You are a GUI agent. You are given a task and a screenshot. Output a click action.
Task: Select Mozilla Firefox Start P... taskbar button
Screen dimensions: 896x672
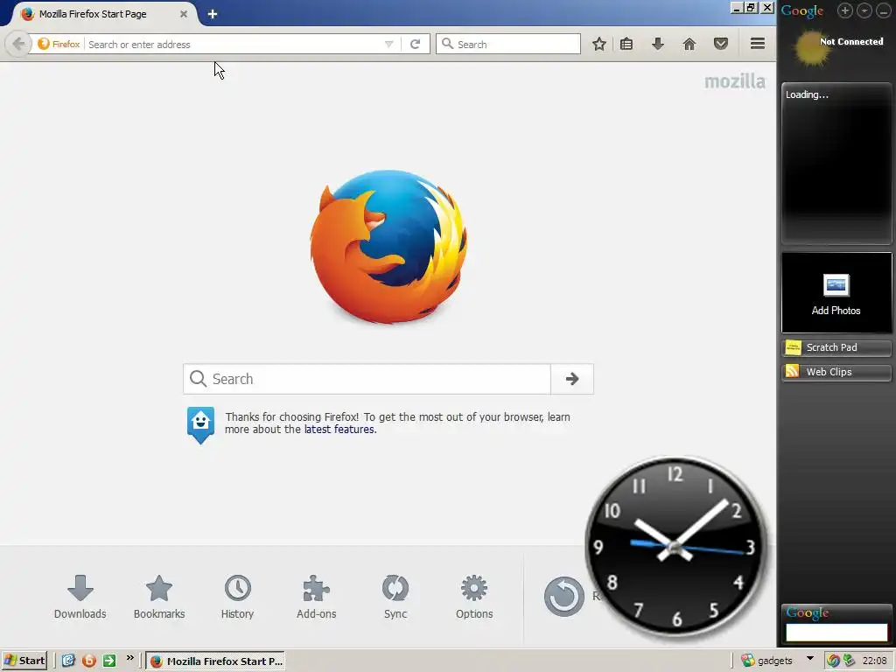(215, 661)
